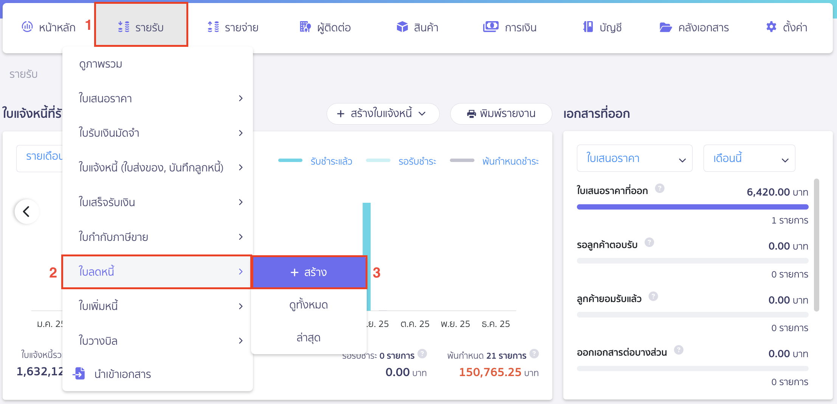The height and width of the screenshot is (404, 837).
Task: Choose ดูทั้งหมด from ใบลดหนี้ submenu
Action: [x=309, y=305]
